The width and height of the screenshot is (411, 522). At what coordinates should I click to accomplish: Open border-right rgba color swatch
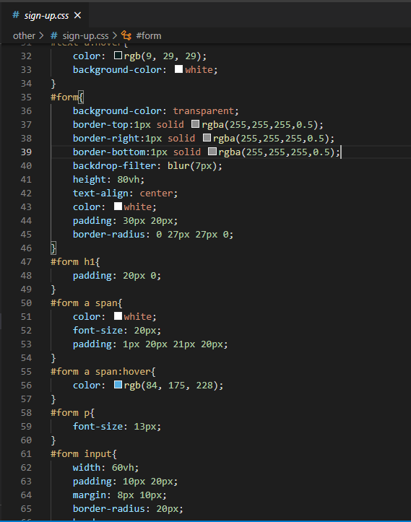point(207,137)
